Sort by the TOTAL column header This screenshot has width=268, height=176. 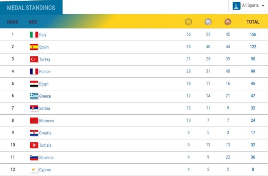click(253, 22)
